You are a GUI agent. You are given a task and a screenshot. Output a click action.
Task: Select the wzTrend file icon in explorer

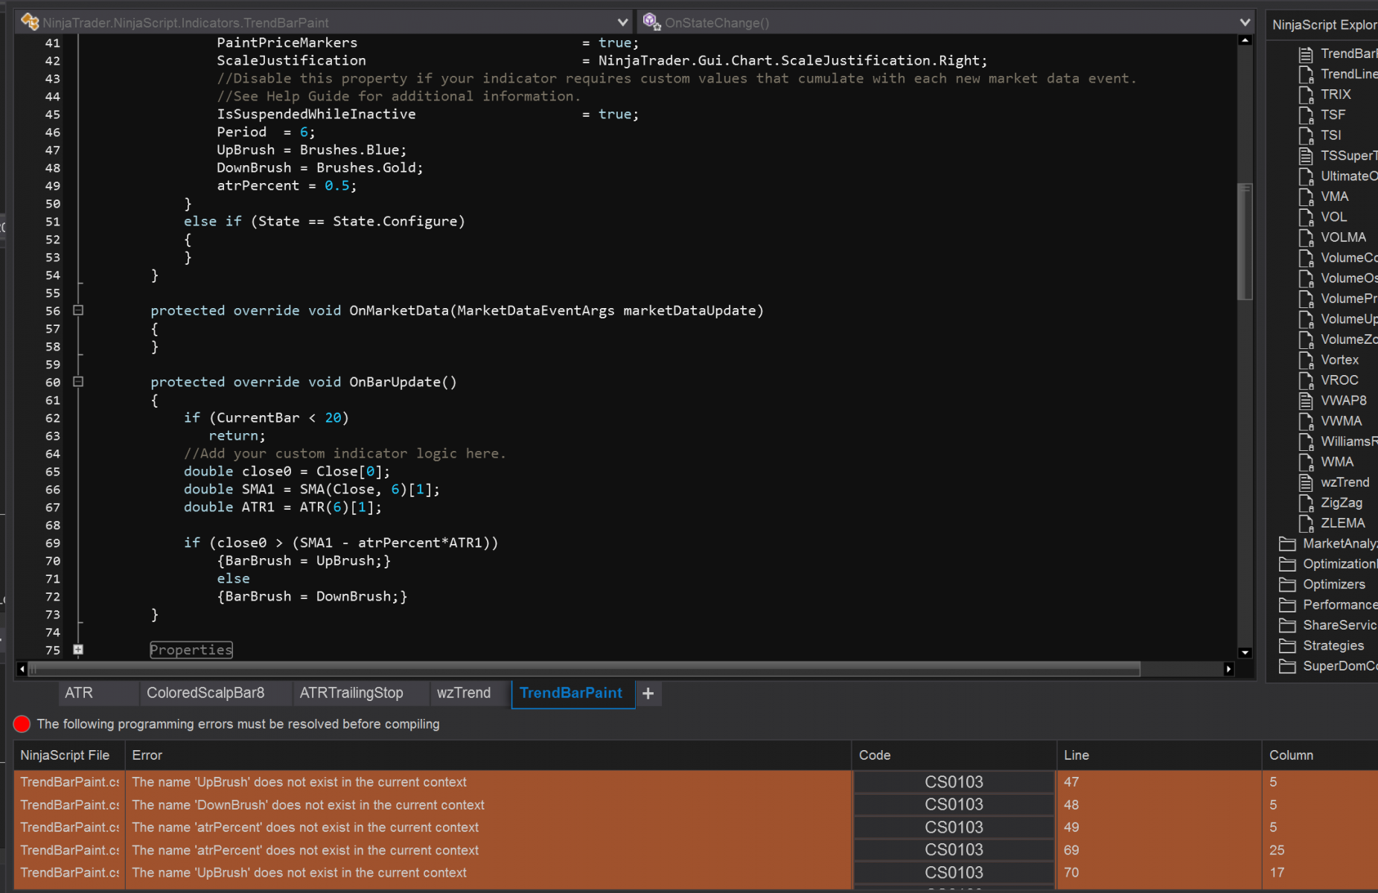point(1306,482)
